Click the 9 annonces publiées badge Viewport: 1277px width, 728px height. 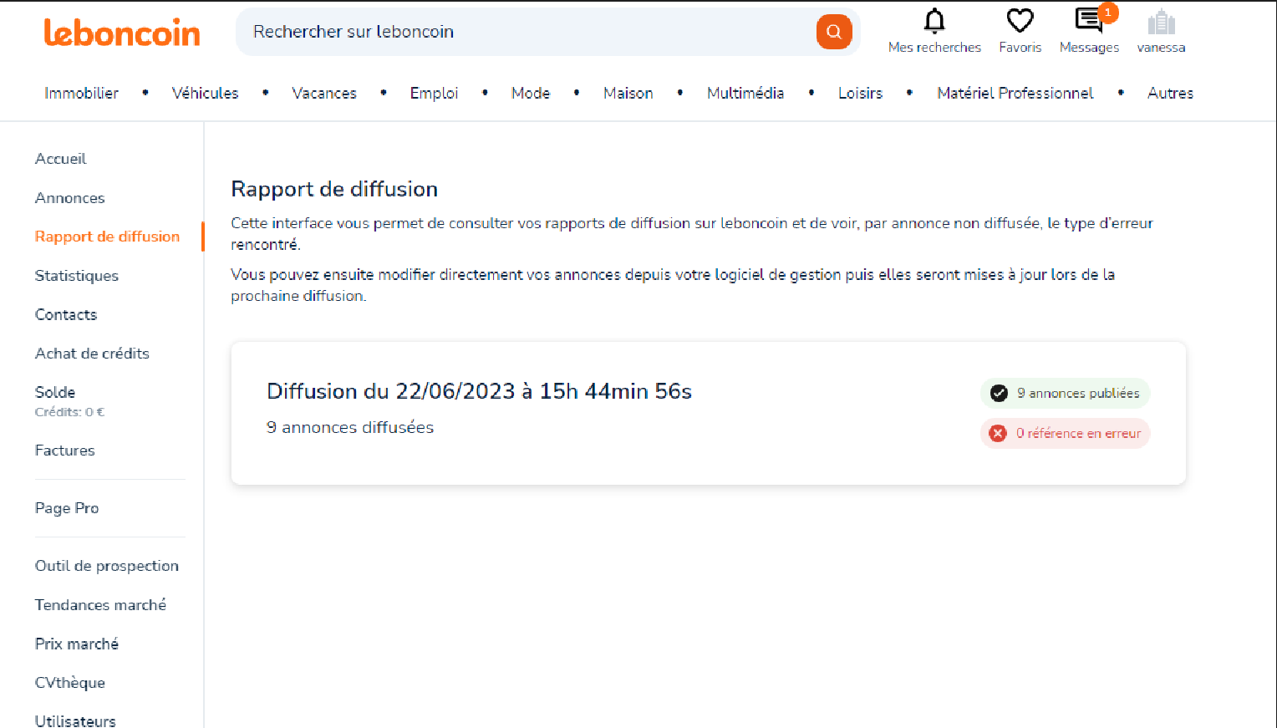click(1065, 393)
